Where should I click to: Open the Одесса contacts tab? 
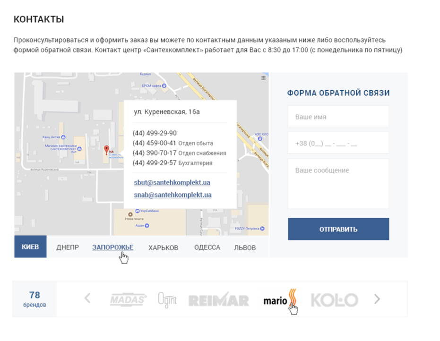pos(207,247)
